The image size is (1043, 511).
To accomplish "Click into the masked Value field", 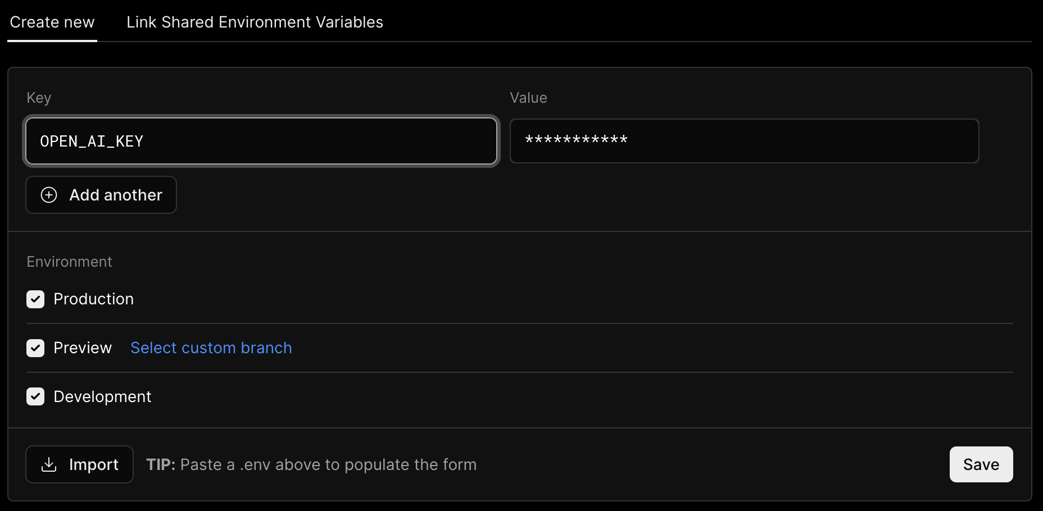I will (744, 141).
